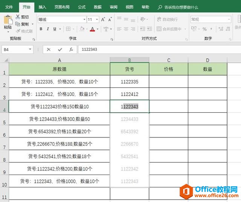Screen dimensions: 241x202
Task: Click the align right icon
Action: click(x=133, y=29)
